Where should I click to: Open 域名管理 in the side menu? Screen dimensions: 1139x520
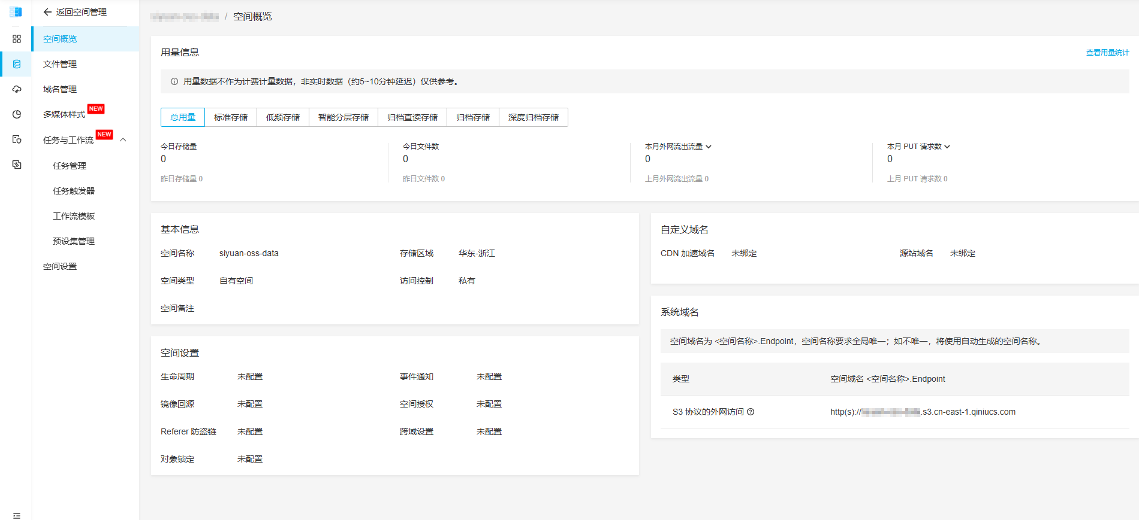point(60,89)
